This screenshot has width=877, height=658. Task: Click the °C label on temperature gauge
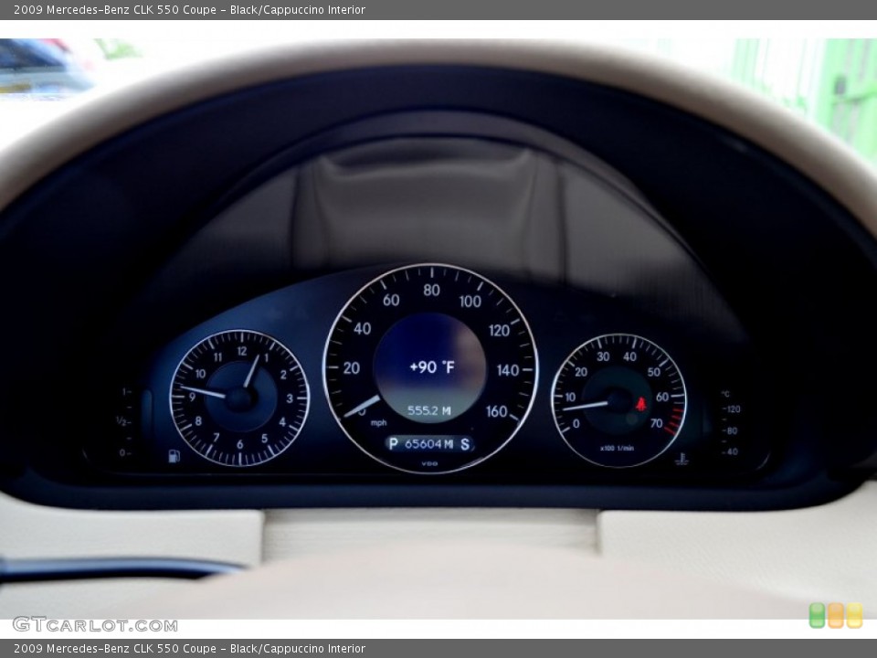tap(725, 394)
